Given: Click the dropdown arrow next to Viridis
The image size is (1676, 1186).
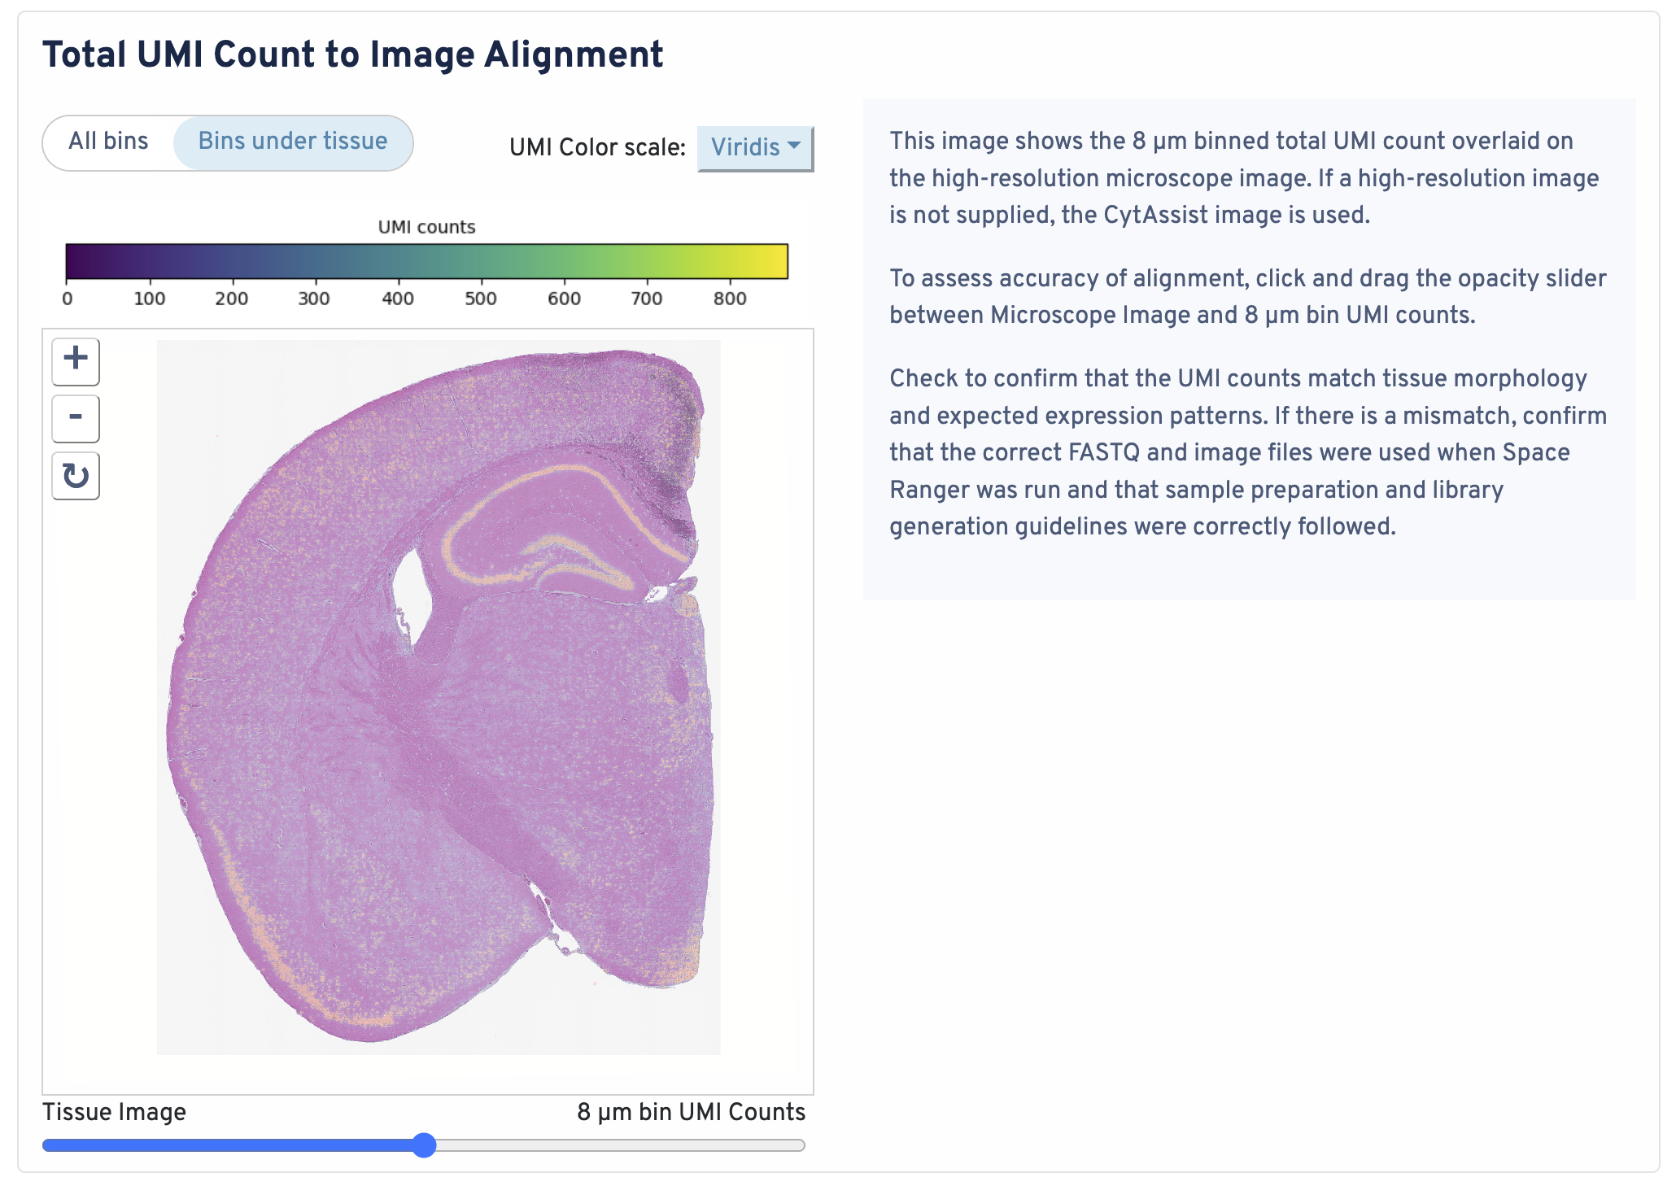Looking at the screenshot, I should (x=794, y=146).
